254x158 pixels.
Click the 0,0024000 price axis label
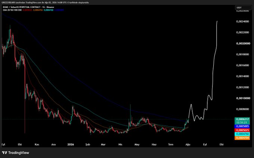point(242,21)
